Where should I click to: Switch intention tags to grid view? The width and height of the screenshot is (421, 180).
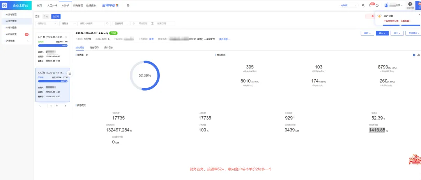(x=414, y=55)
